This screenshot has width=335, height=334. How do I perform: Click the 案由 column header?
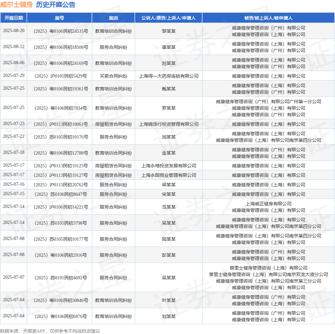114,18
